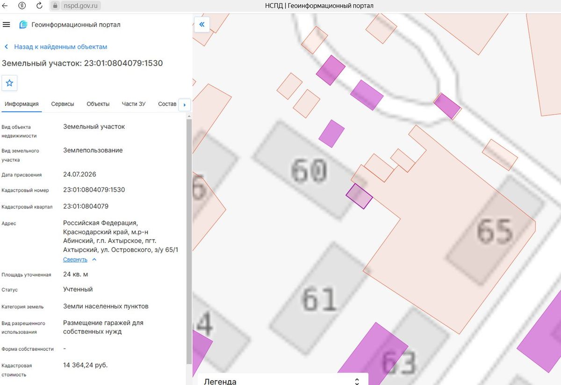The width and height of the screenshot is (561, 385).
Task: Click the Землепользование value
Action: pyautogui.click(x=93, y=150)
